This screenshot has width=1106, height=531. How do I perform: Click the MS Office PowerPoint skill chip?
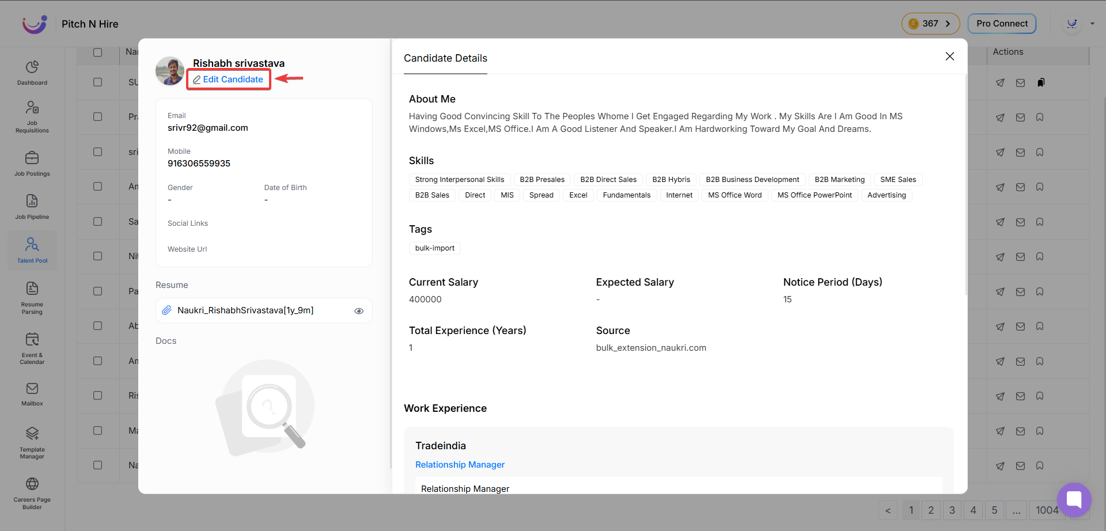(x=815, y=195)
